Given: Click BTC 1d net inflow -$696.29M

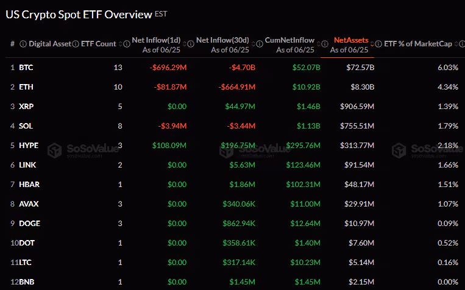Looking at the screenshot, I should (168, 68).
